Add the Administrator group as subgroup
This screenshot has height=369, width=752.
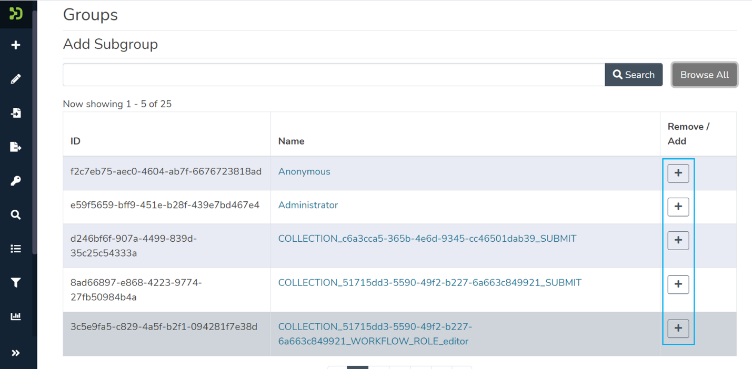678,207
